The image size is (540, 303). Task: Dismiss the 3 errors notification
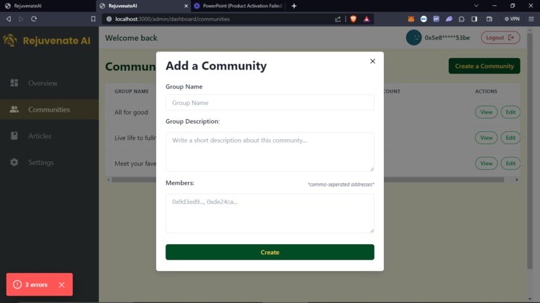point(62,285)
